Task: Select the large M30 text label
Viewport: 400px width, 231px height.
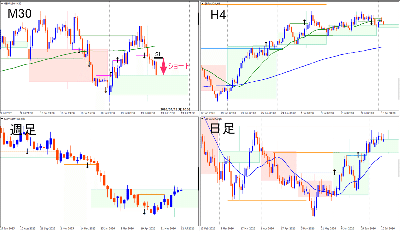Action: [20, 14]
